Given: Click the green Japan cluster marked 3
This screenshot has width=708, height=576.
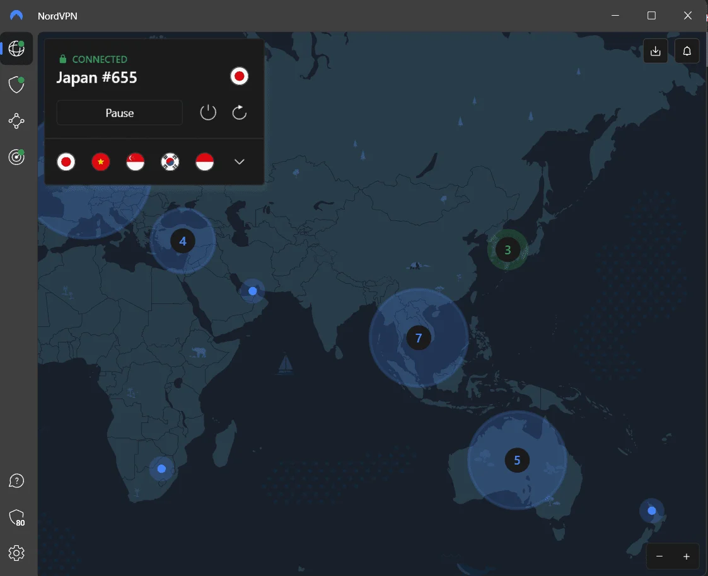Looking at the screenshot, I should coord(508,250).
